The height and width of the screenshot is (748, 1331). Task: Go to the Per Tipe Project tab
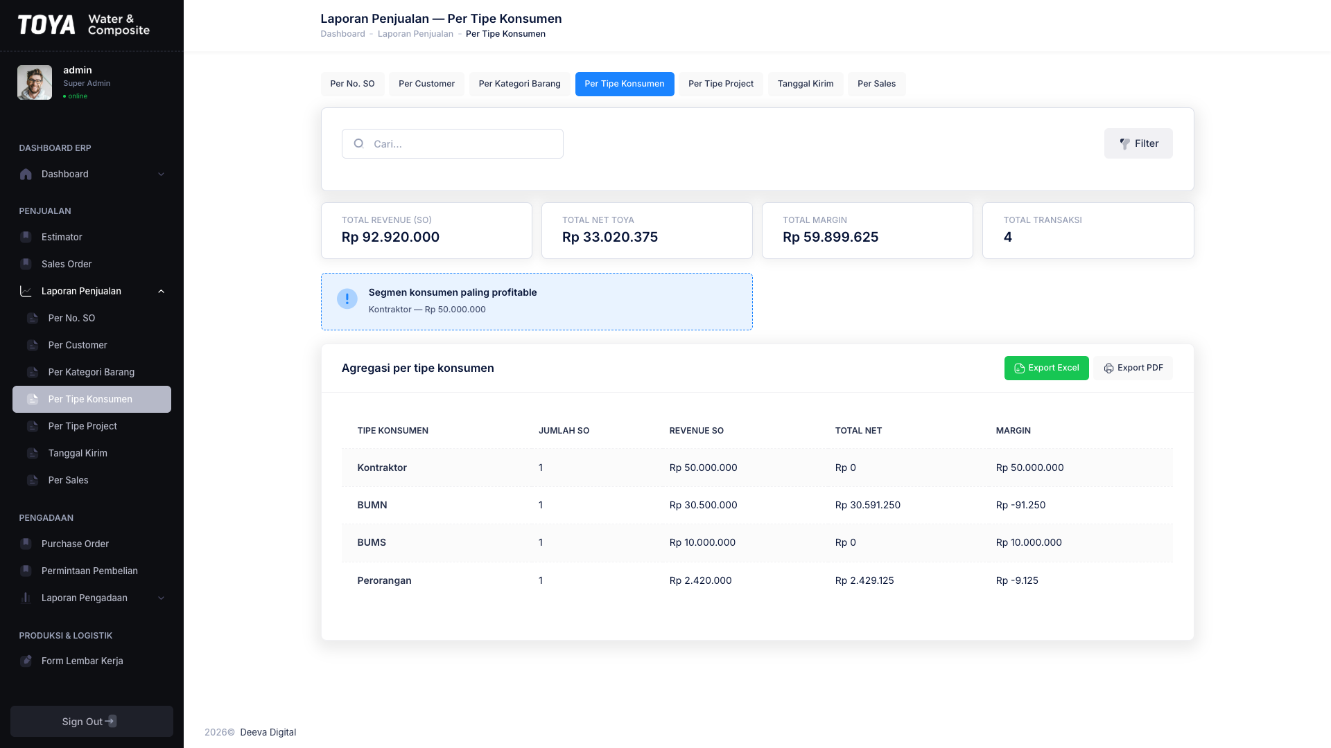pos(721,84)
